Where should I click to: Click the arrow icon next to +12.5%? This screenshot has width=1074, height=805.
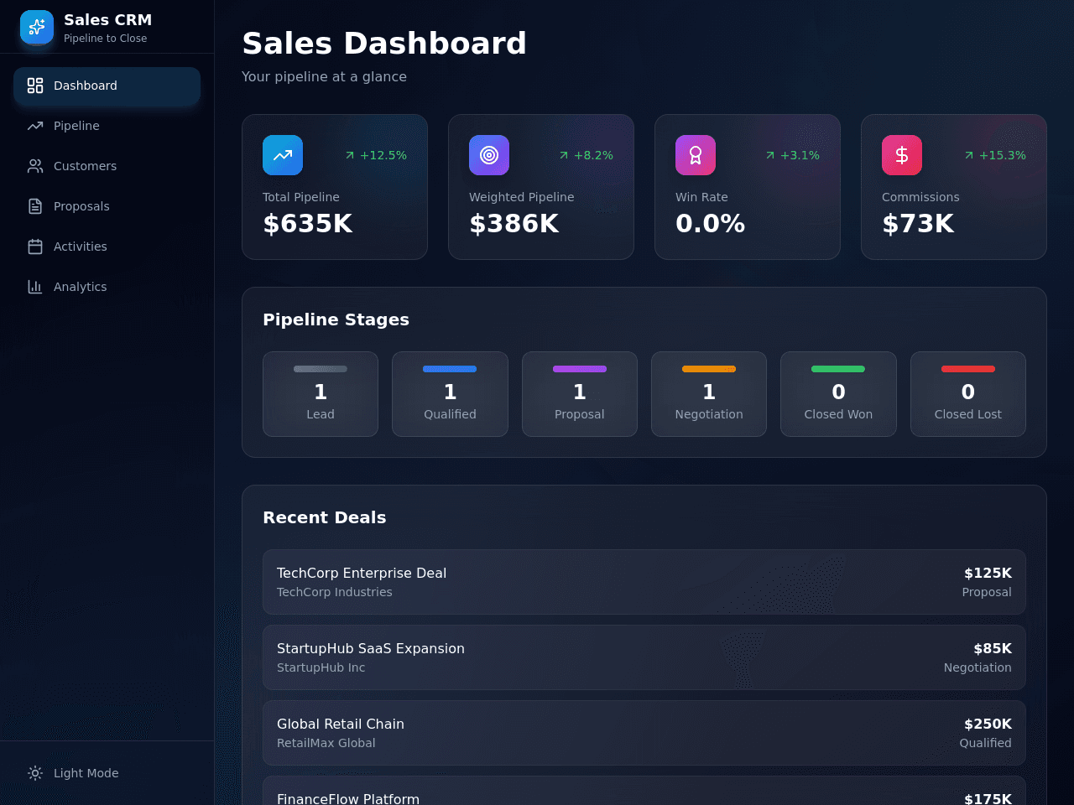click(x=350, y=155)
